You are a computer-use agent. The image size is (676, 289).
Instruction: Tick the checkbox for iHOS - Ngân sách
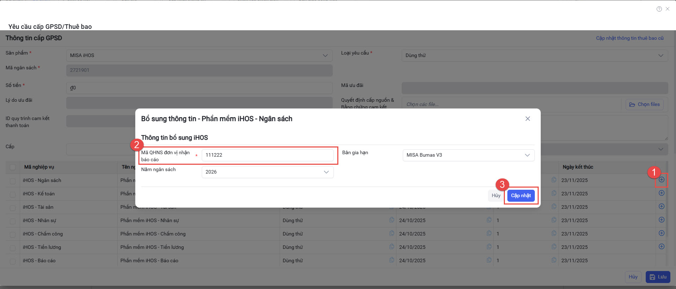(x=13, y=181)
